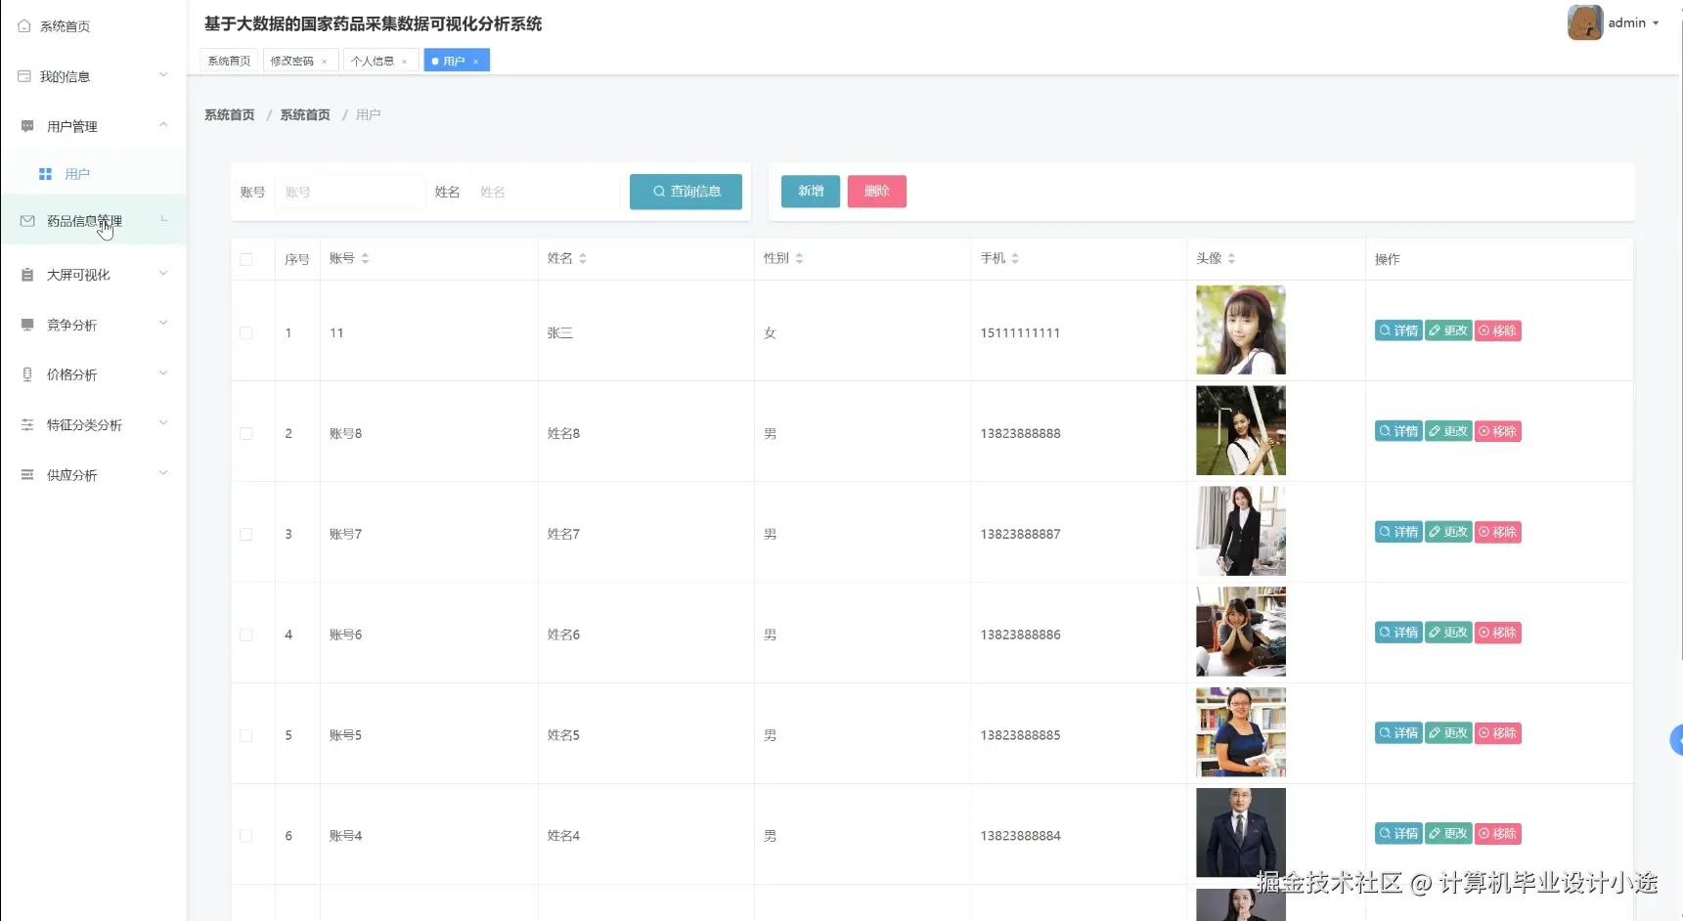Click the chat icon beside 用户管理
1683x921 pixels.
coord(27,126)
